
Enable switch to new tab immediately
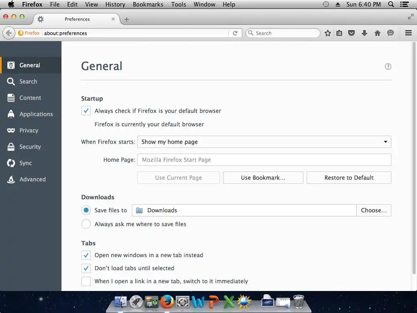pos(86,281)
